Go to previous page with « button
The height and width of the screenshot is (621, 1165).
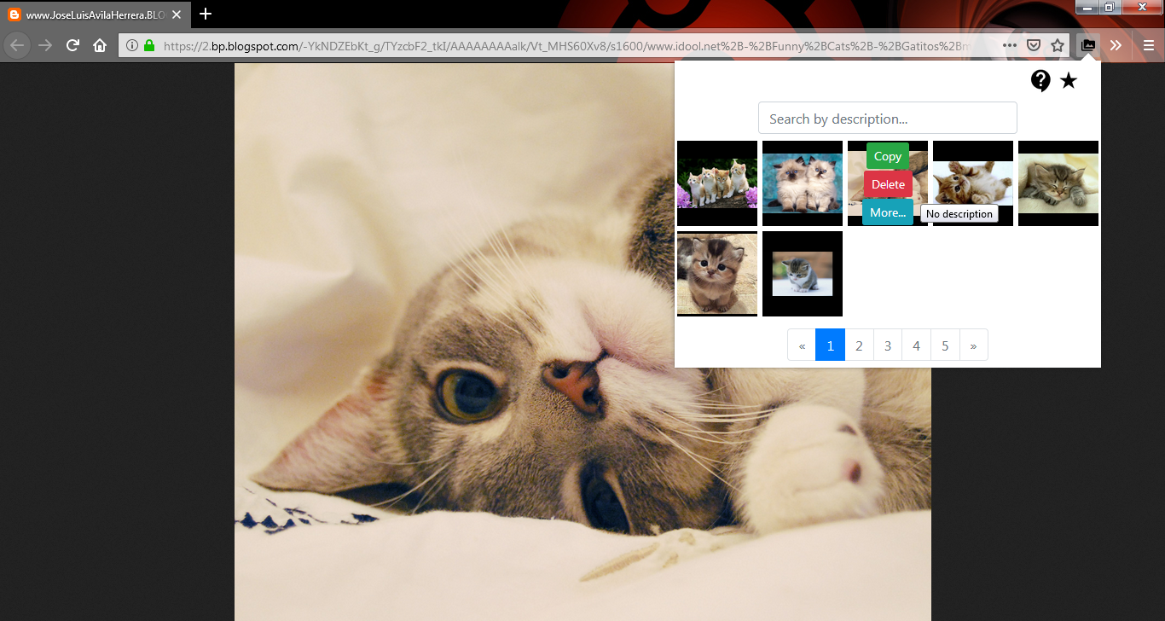tap(802, 345)
